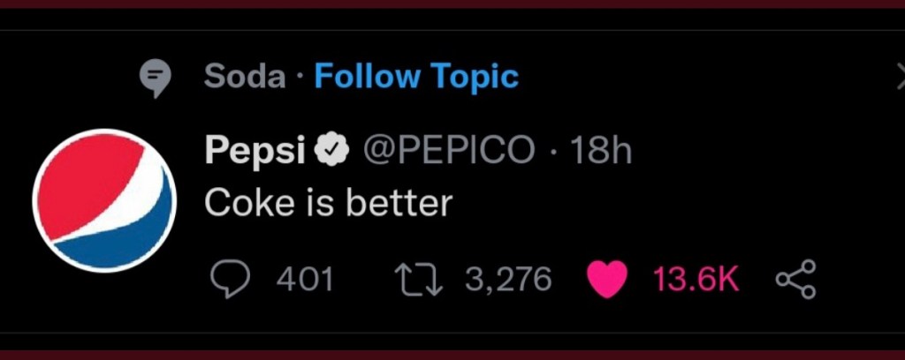Toggle the pink like heart
This screenshot has height=360, width=905.
(x=607, y=279)
